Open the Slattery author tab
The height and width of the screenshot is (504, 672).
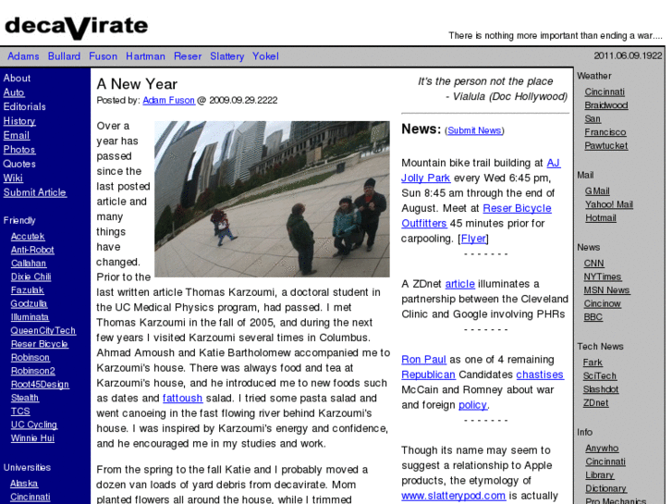coord(226,56)
